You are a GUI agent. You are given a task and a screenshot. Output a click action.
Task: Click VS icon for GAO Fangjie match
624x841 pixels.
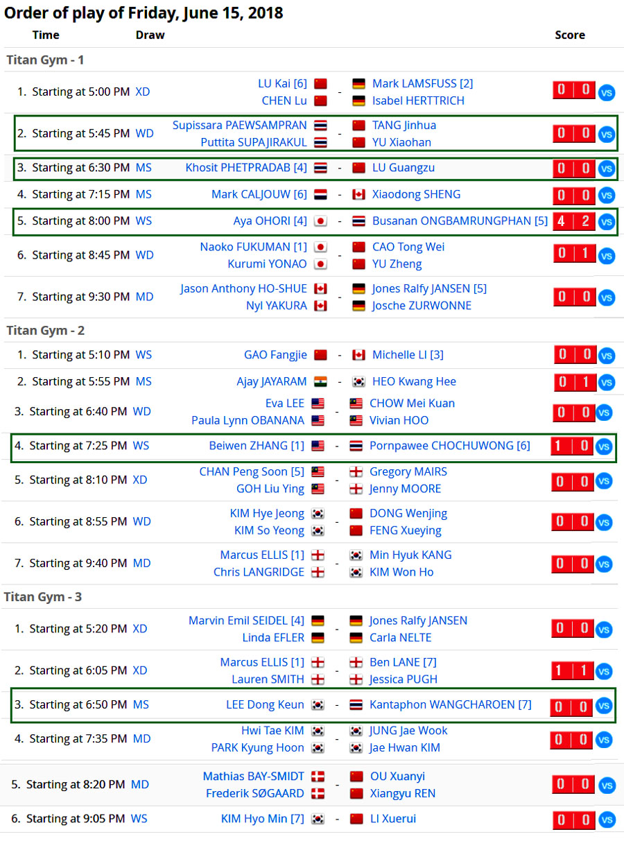point(606,356)
